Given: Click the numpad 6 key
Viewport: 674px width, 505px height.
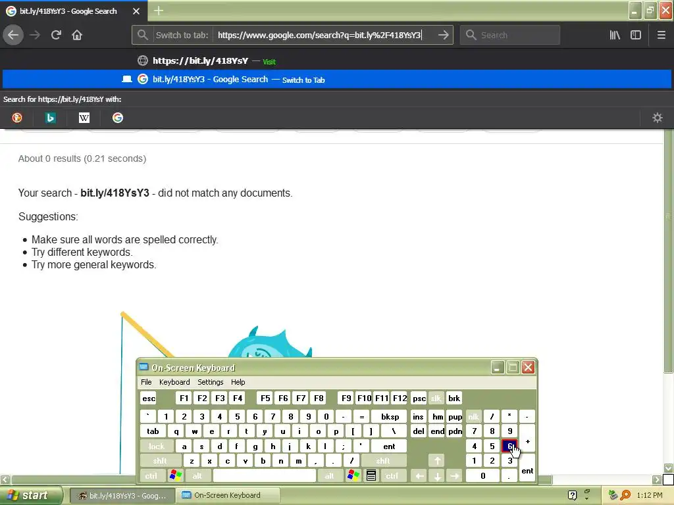Looking at the screenshot, I should (510, 446).
